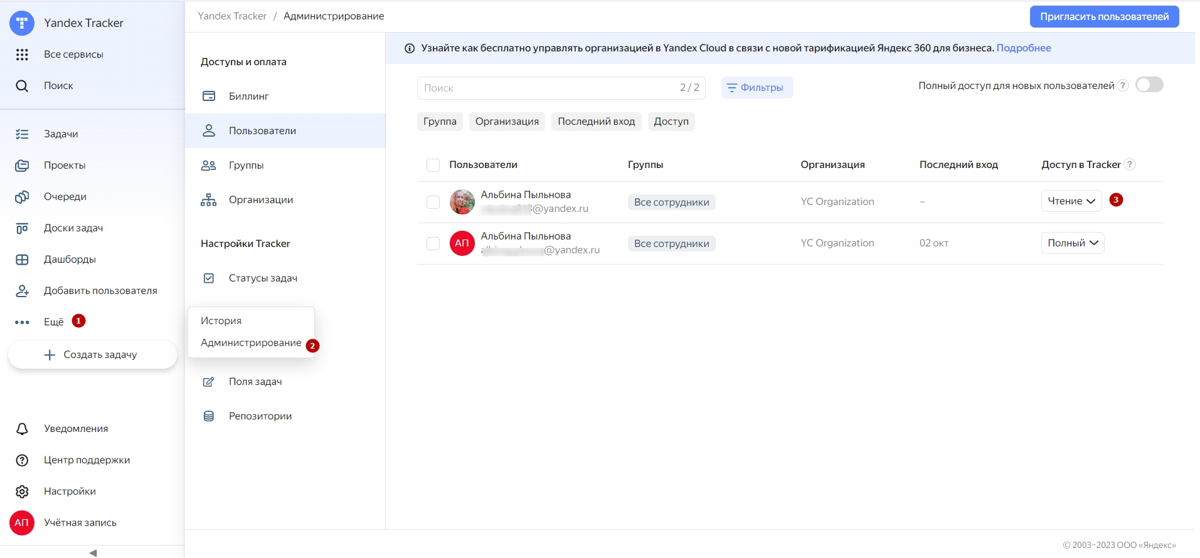Follow the Подробнее link in banner
The image size is (1200, 558).
tap(1024, 48)
